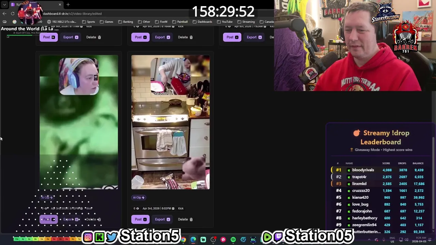Open the Dashboards bookmarks folder

click(x=202, y=22)
